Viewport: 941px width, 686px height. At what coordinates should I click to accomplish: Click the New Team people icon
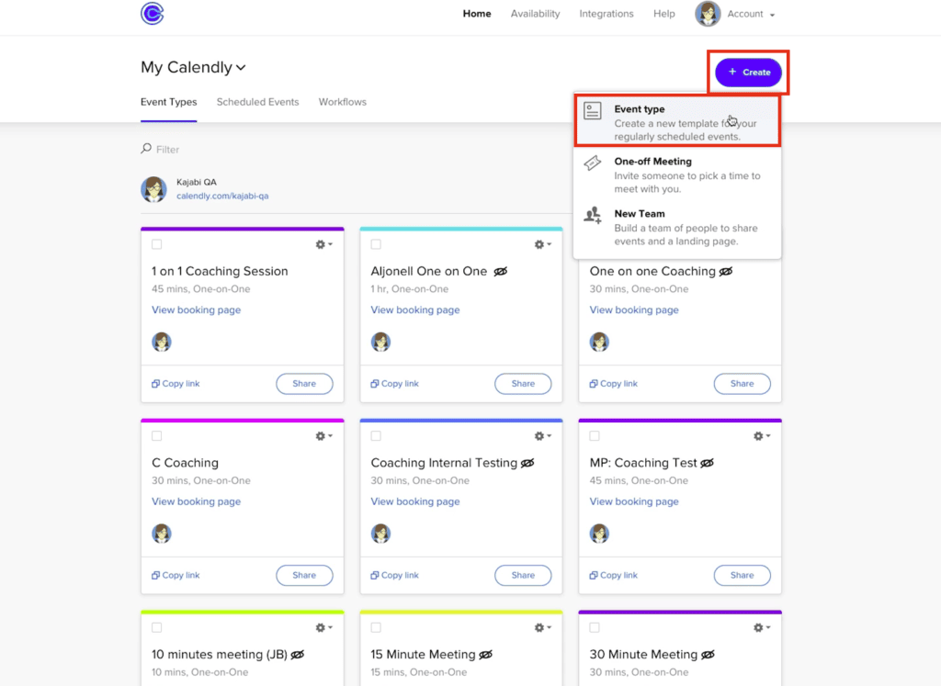593,215
